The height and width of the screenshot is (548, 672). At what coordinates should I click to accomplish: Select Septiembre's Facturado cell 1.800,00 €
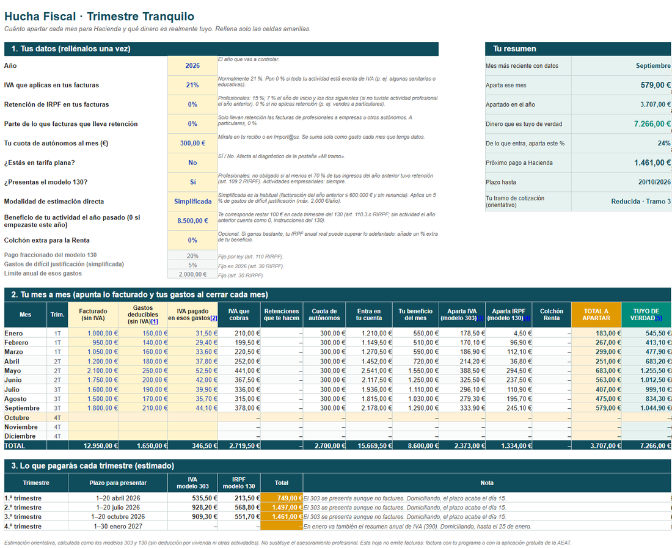pos(93,408)
